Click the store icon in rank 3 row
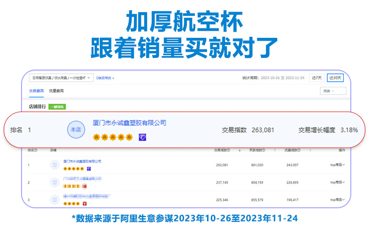The image size is (370, 226). pyautogui.click(x=55, y=200)
